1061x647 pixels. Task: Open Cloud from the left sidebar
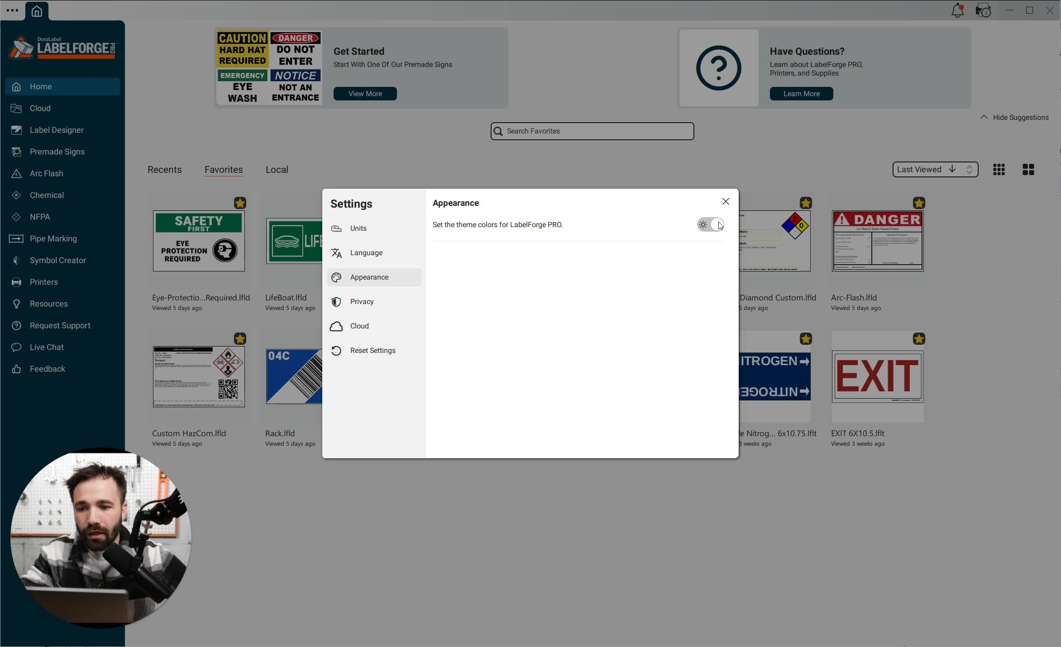click(x=62, y=108)
